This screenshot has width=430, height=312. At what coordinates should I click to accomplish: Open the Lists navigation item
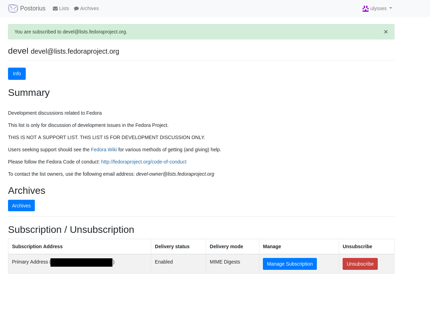61,8
